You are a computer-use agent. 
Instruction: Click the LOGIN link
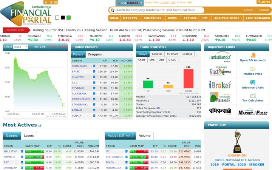pyautogui.click(x=248, y=10)
